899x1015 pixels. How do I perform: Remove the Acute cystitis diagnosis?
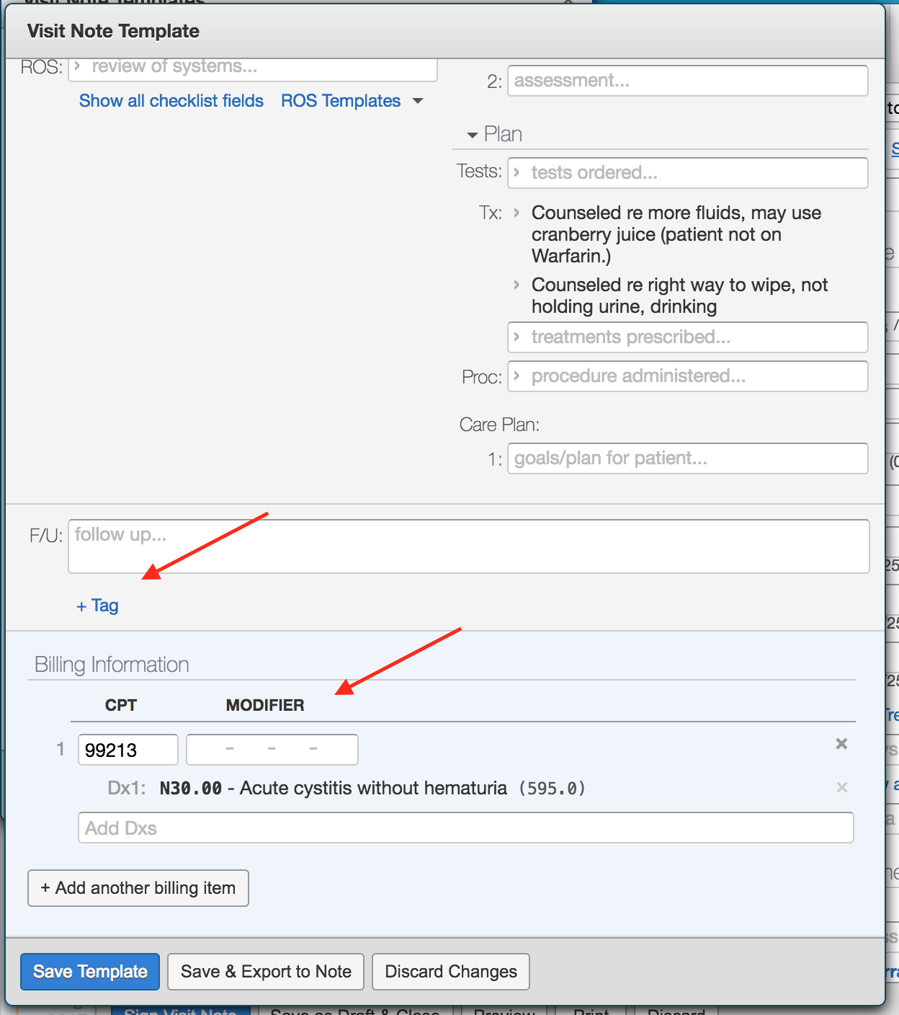841,787
